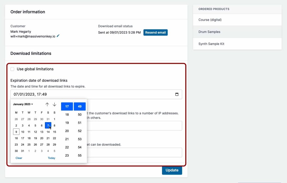287x183 pixels.
Task: Choose hour 20 in time list
Action: 67,131
